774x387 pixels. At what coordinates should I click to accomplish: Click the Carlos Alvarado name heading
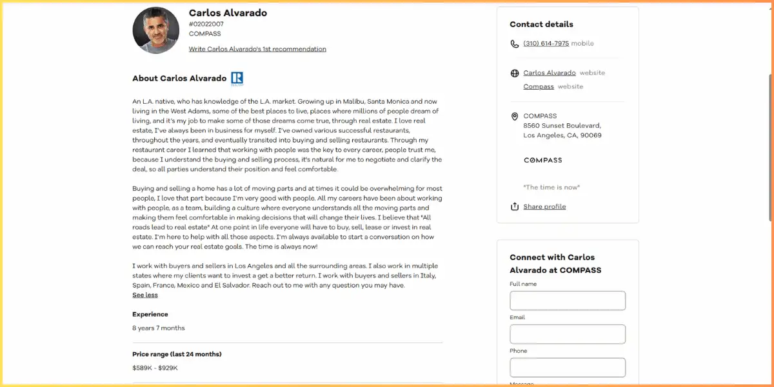228,13
